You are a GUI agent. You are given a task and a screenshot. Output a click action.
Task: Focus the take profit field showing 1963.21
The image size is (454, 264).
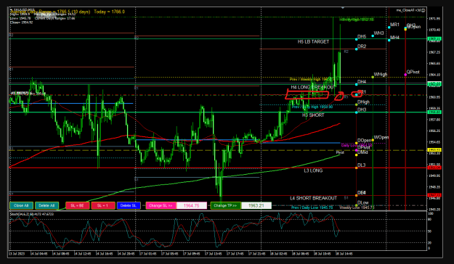tap(256, 205)
